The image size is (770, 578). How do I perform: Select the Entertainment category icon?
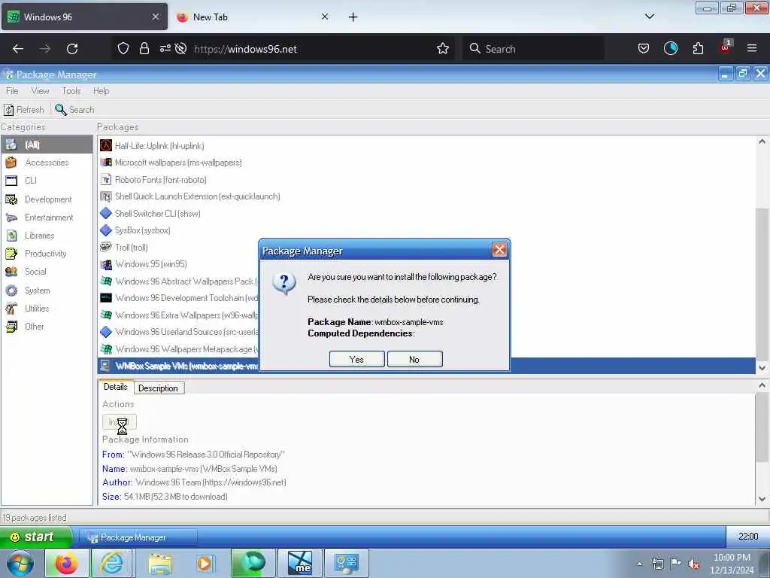[11, 218]
